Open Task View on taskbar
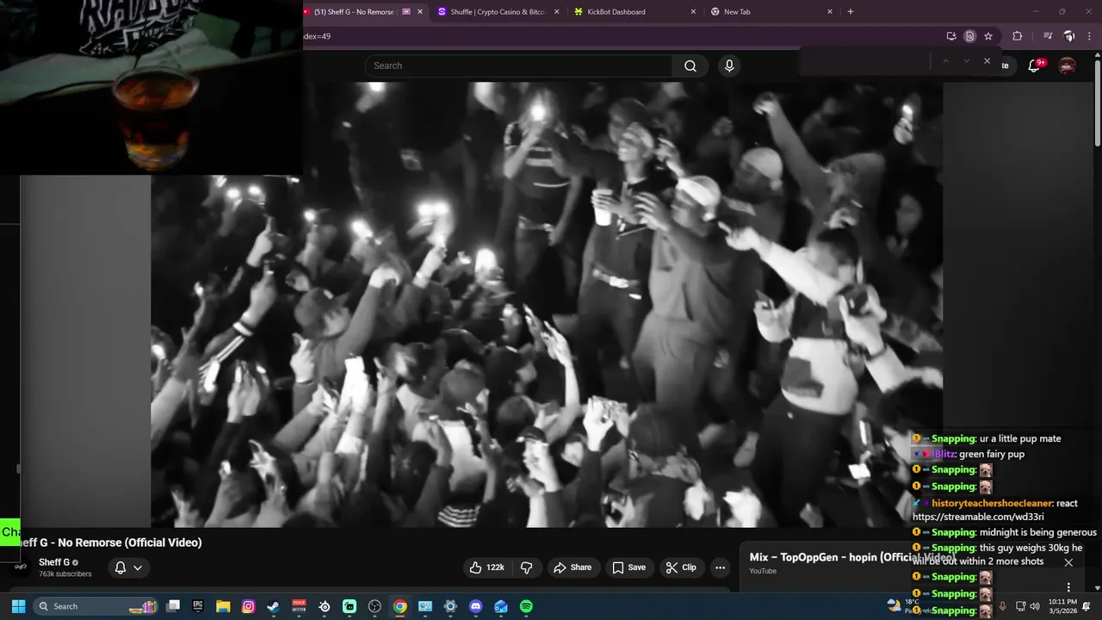The height and width of the screenshot is (620, 1102). pos(173,606)
